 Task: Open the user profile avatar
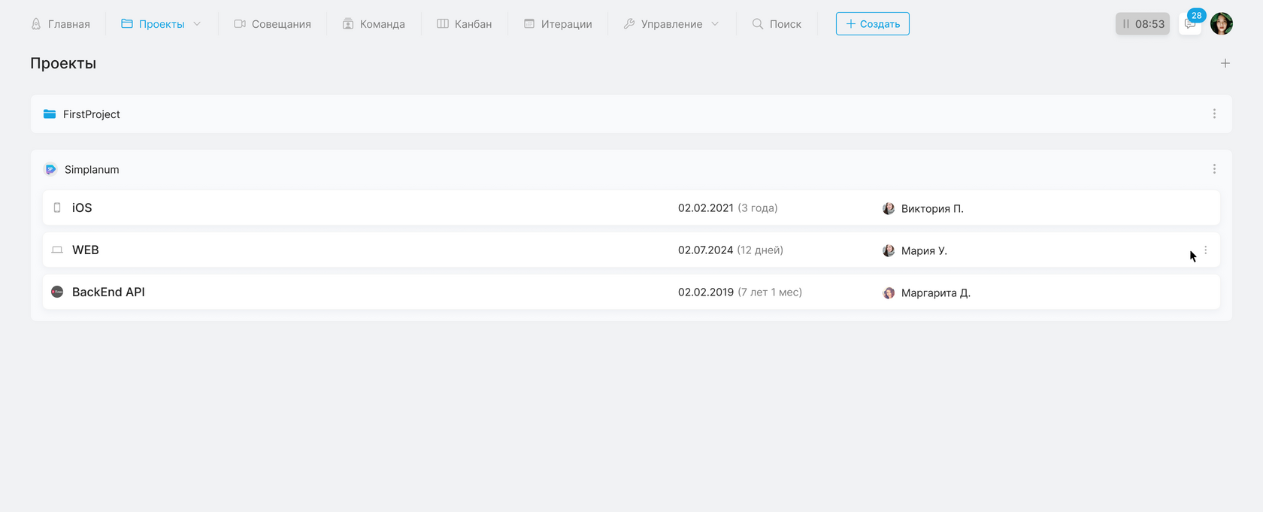(1222, 24)
